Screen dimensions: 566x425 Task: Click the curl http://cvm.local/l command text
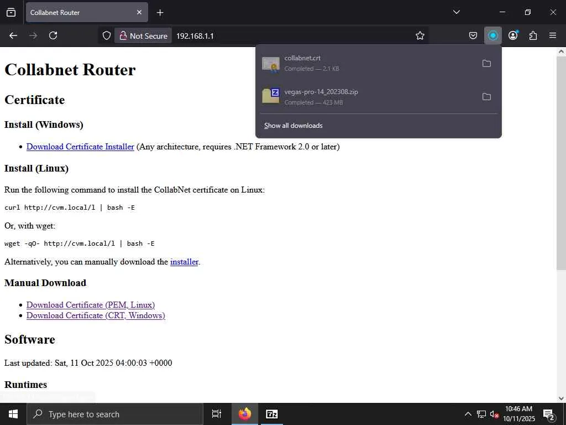point(69,208)
